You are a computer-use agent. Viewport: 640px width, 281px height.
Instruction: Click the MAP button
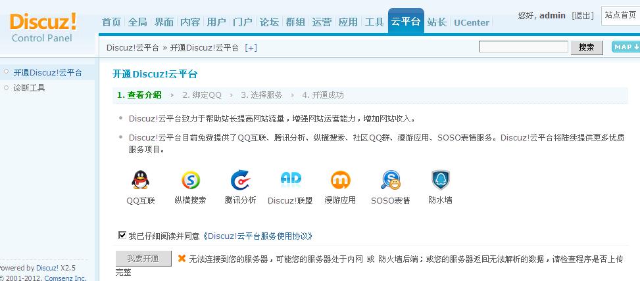(x=626, y=47)
